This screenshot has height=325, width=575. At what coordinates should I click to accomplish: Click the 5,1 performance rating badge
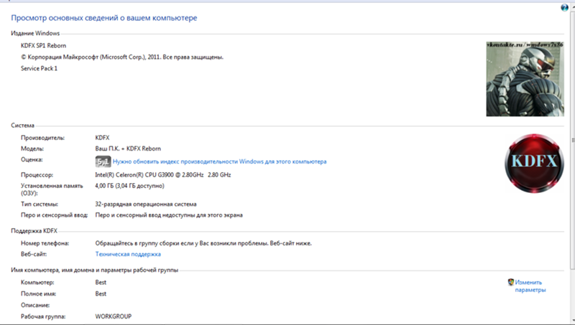[103, 161]
